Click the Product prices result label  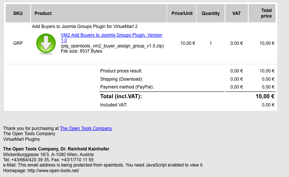(x=121, y=71)
